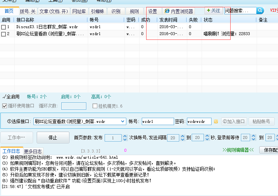The height and width of the screenshot is (196, 278).
Task: Click the 循环次数 input field
Action: click(x=74, y=106)
